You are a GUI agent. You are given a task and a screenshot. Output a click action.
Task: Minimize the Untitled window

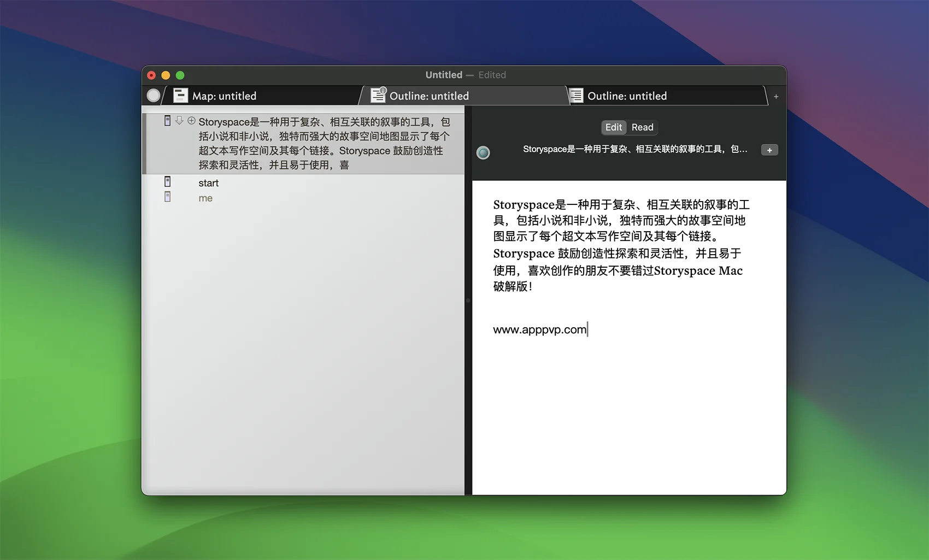click(166, 75)
